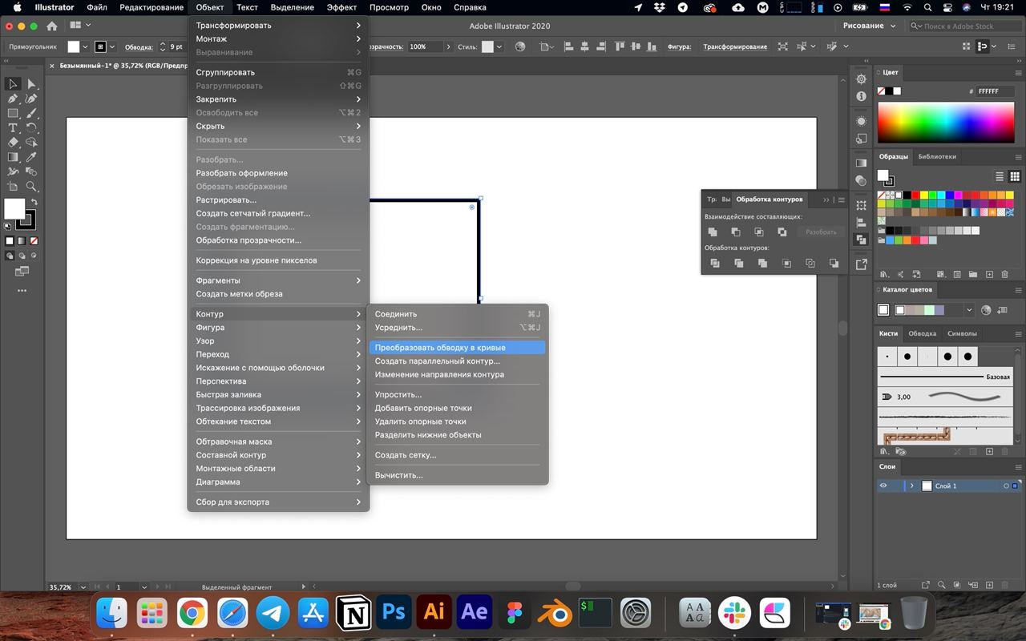Expand the Трансформировать submenu
The width and height of the screenshot is (1026, 641).
[x=278, y=26]
